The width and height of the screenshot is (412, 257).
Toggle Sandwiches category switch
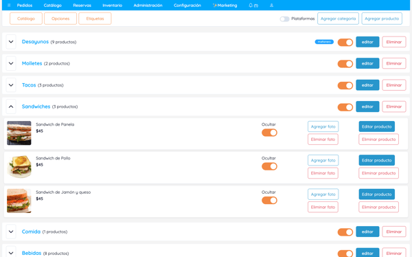(345, 107)
